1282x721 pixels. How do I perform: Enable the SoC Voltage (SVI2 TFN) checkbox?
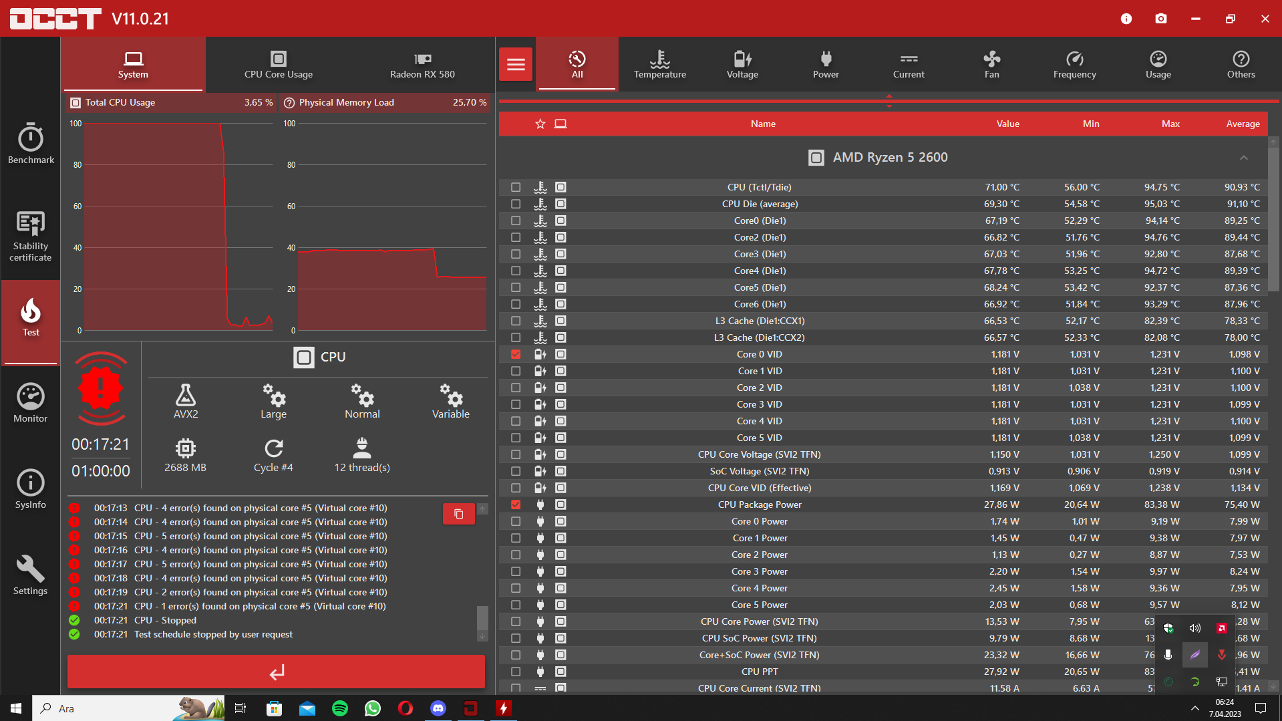[x=516, y=471]
